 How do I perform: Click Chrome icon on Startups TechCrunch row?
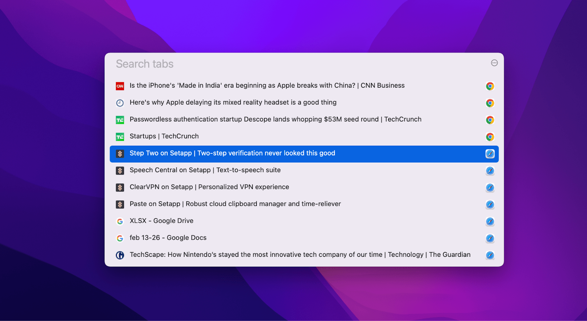click(490, 137)
